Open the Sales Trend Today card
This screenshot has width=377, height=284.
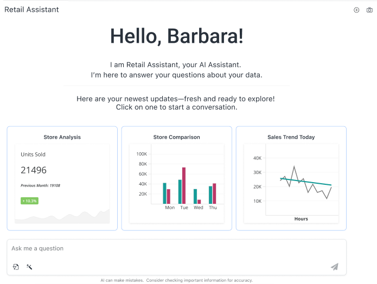(x=291, y=137)
